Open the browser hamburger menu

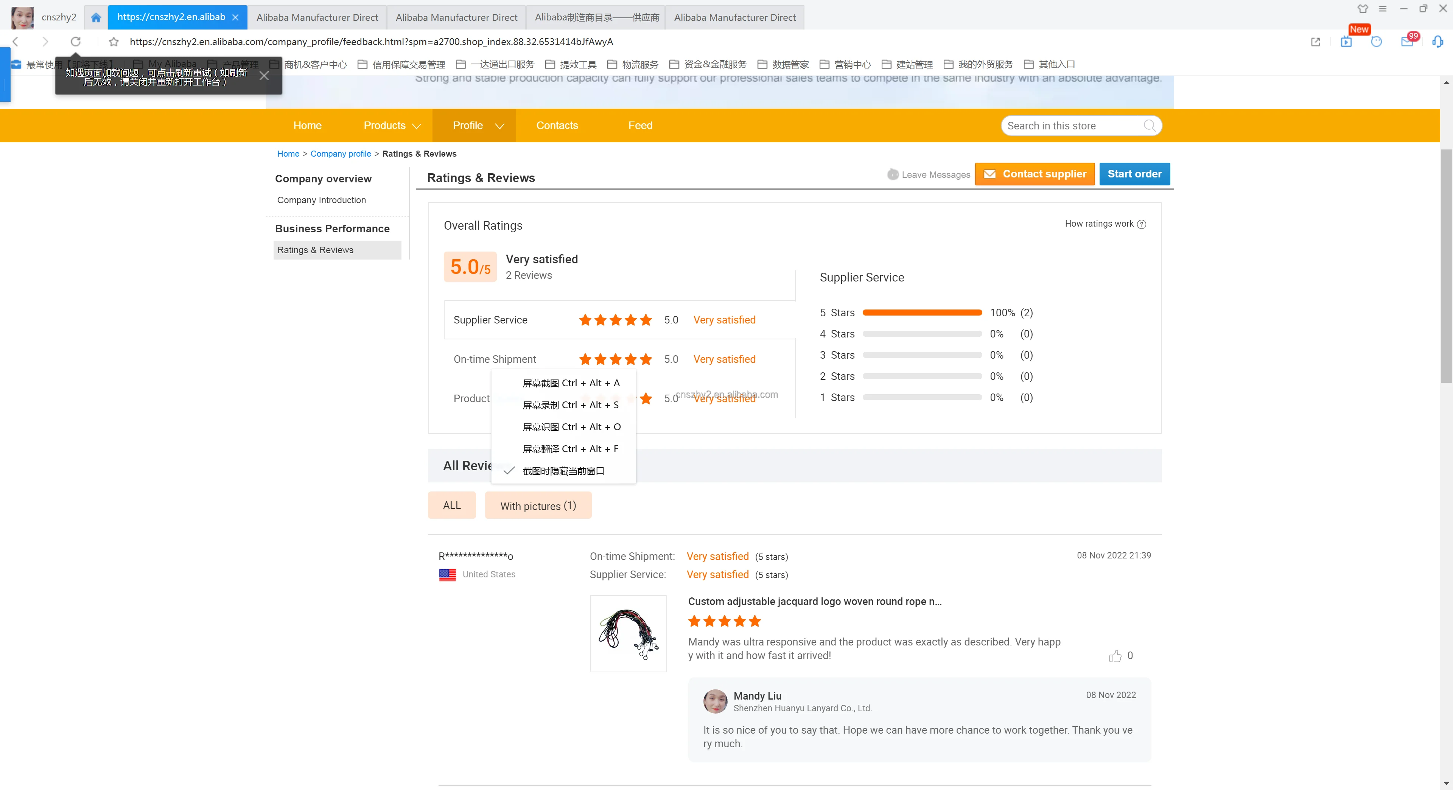coord(1383,8)
